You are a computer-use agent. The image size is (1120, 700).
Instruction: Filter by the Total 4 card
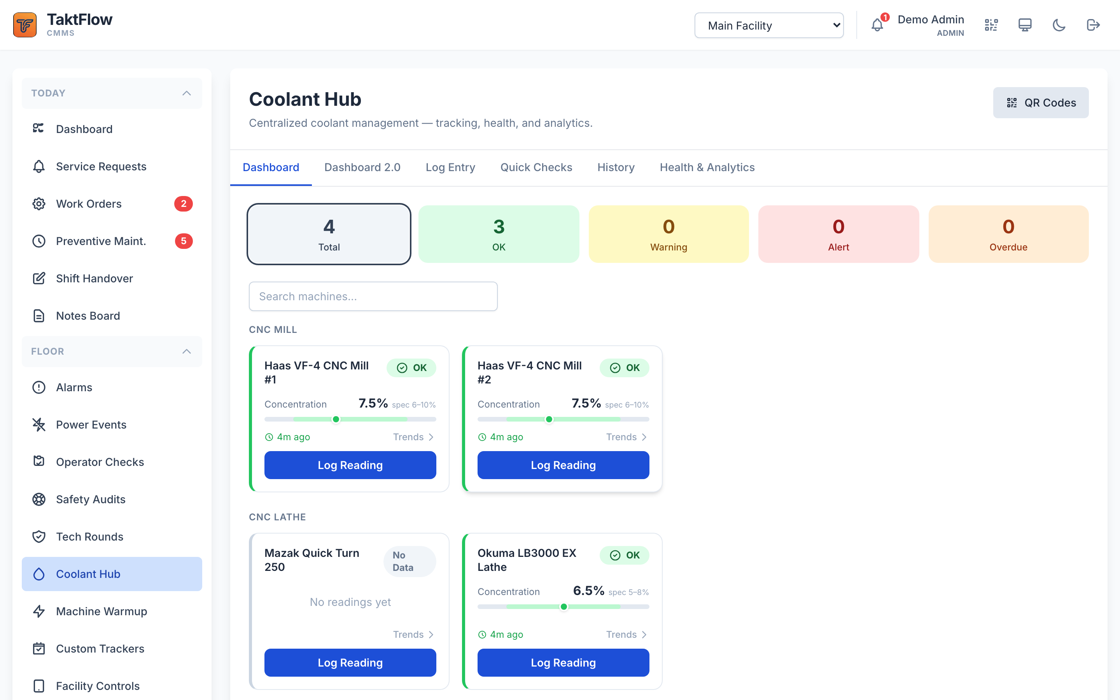pos(329,234)
